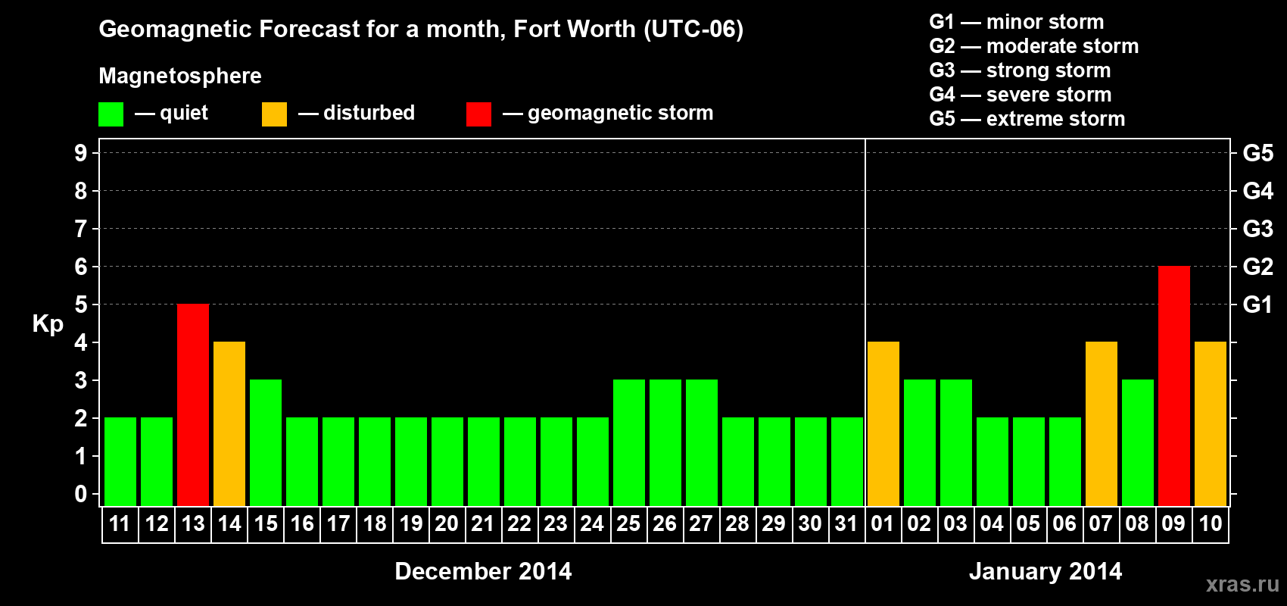Image resolution: width=1287 pixels, height=606 pixels.
Task: Click the 'geomagnetic storm' legend text
Action: (x=620, y=114)
